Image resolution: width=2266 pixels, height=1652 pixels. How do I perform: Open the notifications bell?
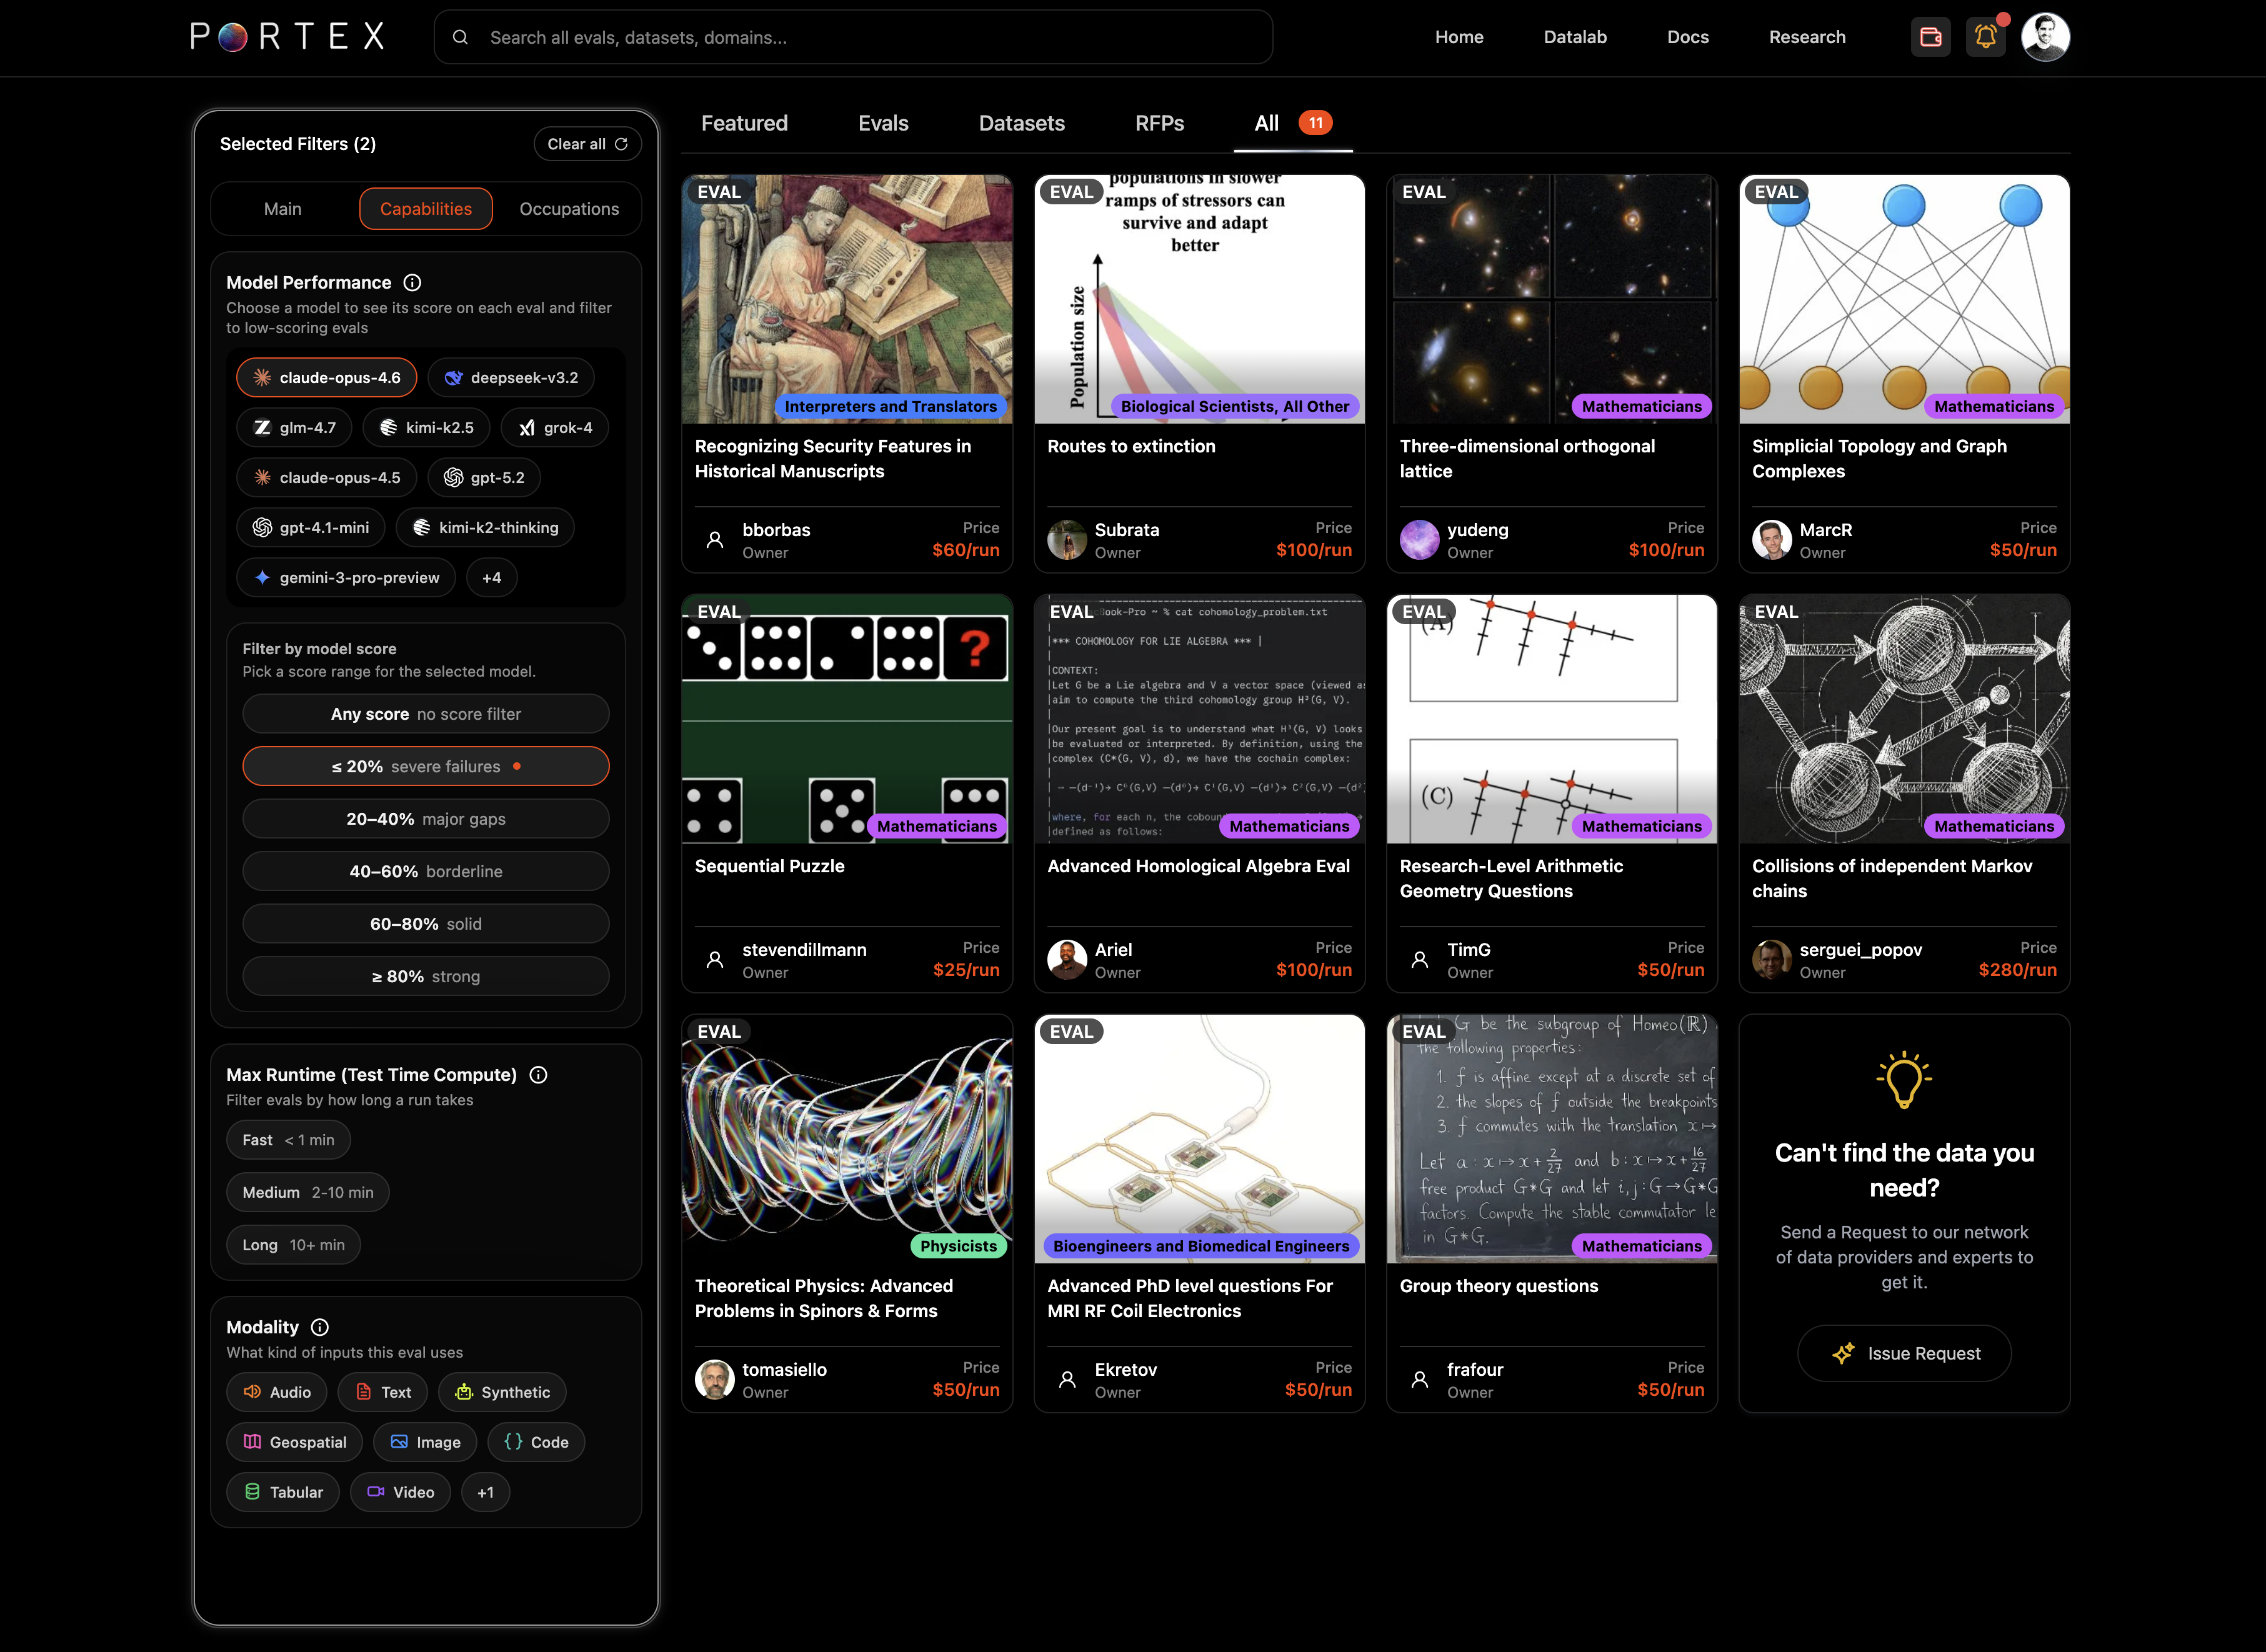coord(1985,37)
